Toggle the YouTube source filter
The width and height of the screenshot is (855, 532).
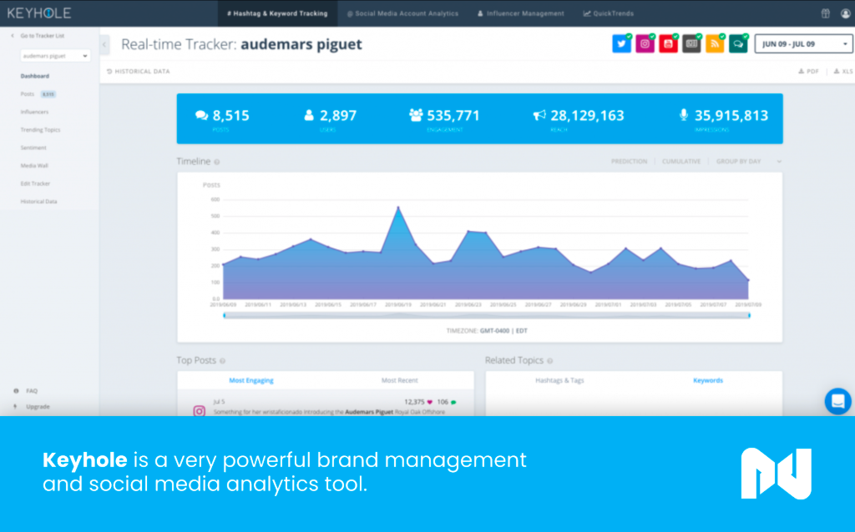[668, 44]
